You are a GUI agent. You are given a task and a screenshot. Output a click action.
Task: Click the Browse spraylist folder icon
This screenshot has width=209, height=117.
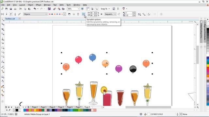click(x=70, y=14)
